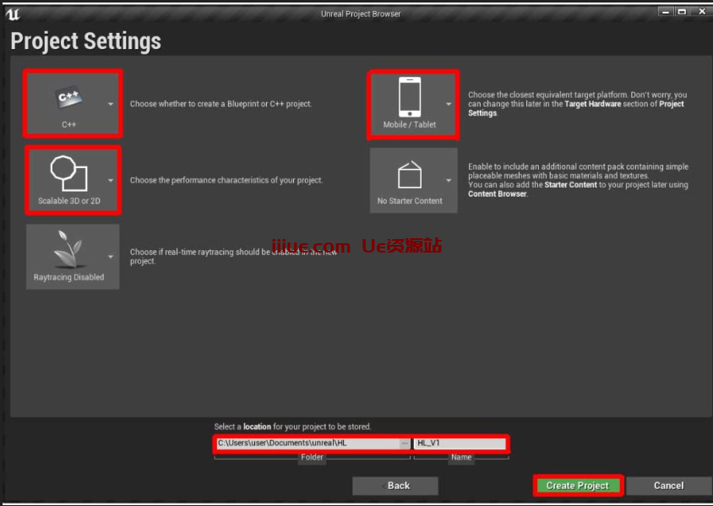Go back with the Back button
713x506 pixels.
coord(395,486)
